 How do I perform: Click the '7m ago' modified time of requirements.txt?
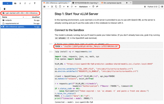click(36, 24)
